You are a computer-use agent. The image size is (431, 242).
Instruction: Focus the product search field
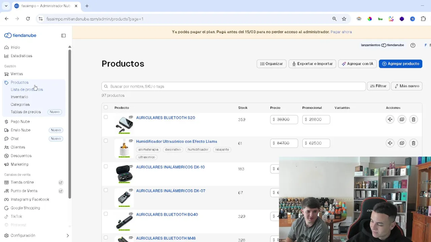[233, 86]
